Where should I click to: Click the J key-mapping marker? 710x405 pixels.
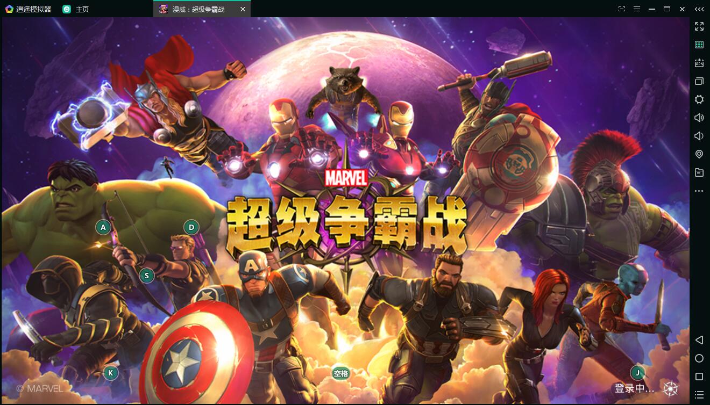[x=638, y=373]
